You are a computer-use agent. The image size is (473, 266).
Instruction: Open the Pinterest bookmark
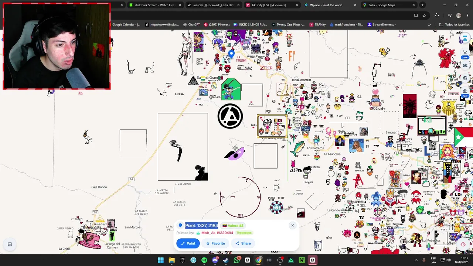point(217,25)
